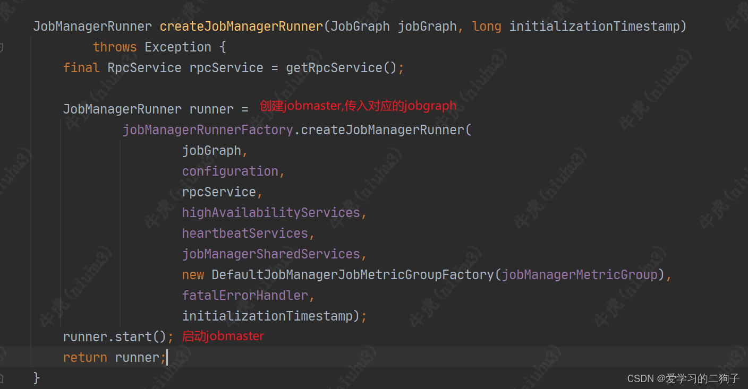This screenshot has height=389, width=748.
Task: Click the 'jobGraph' argument line
Action: pos(211,150)
